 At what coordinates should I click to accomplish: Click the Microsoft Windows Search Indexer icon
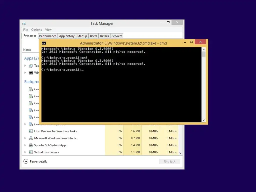[31, 138]
